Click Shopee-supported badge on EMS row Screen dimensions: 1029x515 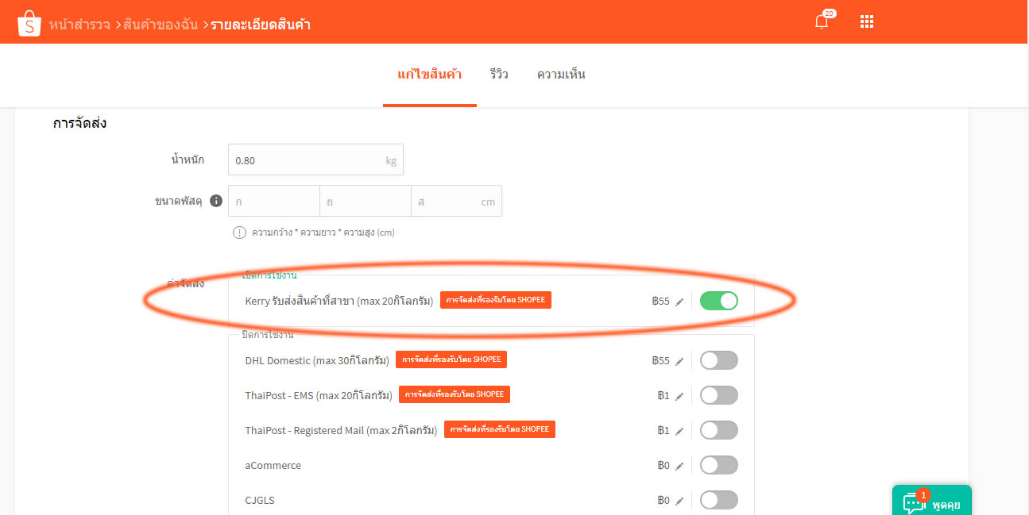455,394
